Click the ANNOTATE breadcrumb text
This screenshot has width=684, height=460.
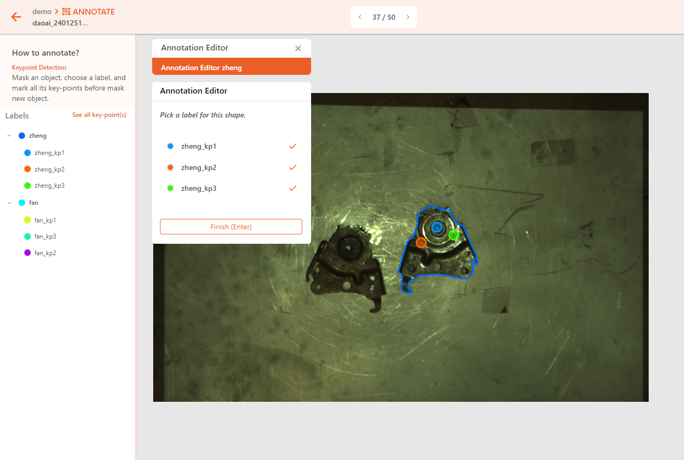(94, 11)
